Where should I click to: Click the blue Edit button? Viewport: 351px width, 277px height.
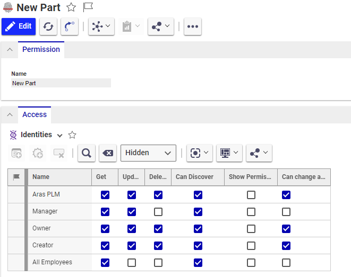(x=19, y=26)
